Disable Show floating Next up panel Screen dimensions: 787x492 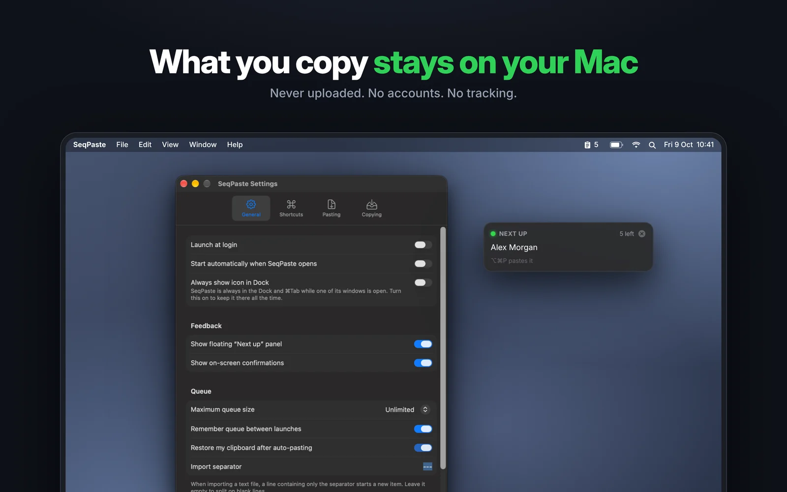tap(423, 344)
